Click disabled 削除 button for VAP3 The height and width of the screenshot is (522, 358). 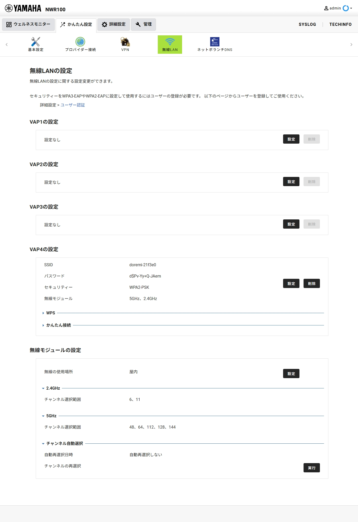click(x=312, y=224)
